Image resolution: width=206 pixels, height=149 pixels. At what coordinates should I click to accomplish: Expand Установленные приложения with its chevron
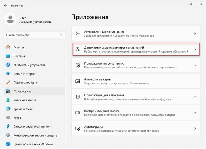coord(195,34)
